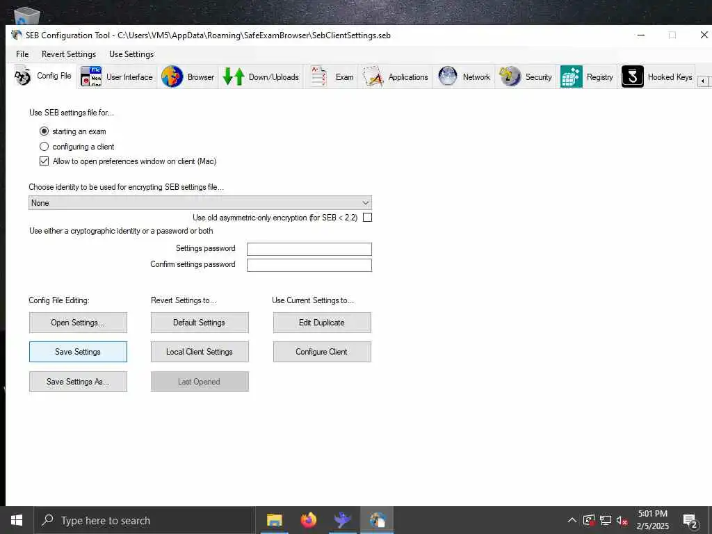The image size is (712, 534).
Task: Open the notification center icon
Action: [x=690, y=521]
